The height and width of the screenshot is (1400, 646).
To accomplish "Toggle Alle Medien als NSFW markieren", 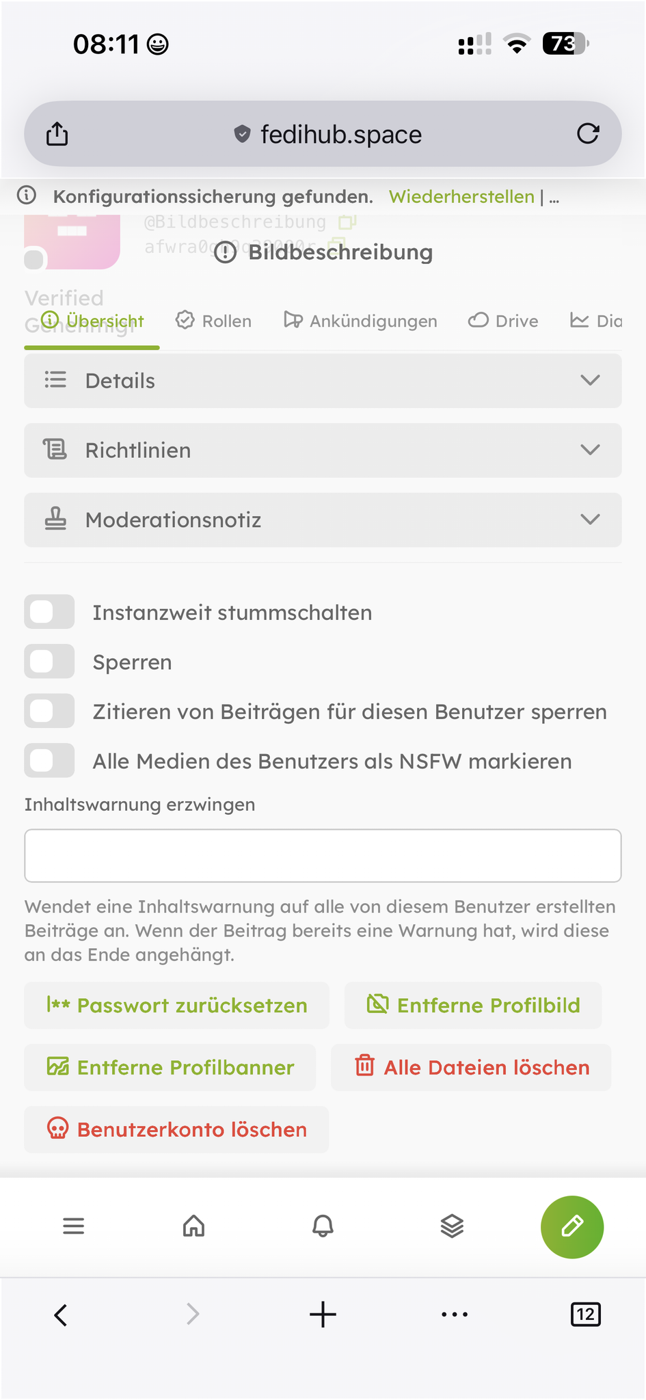I will (49, 761).
